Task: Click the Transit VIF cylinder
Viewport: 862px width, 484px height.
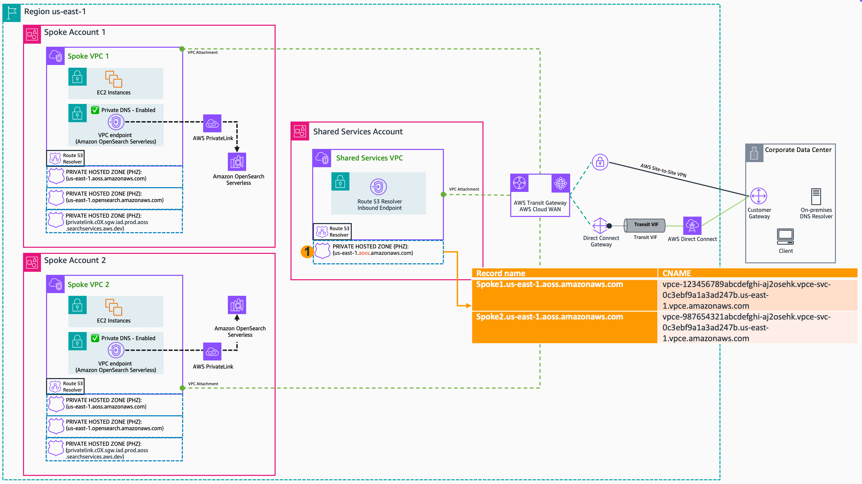Action: point(645,225)
